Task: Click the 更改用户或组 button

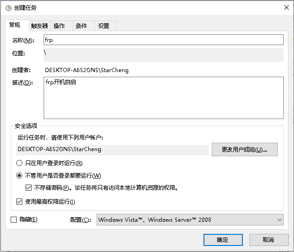Action: [x=244, y=150]
